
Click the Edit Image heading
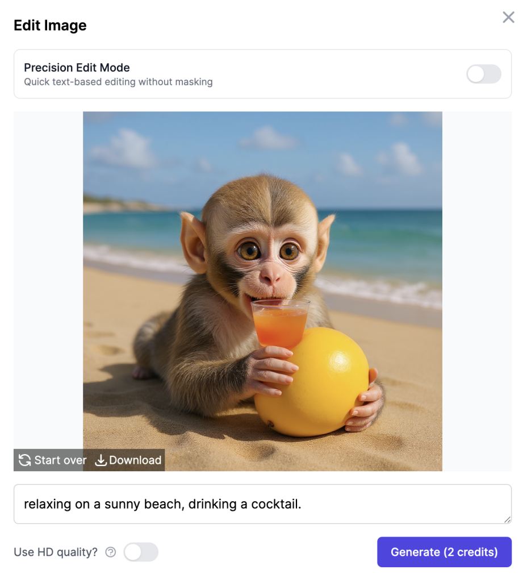[x=50, y=26]
